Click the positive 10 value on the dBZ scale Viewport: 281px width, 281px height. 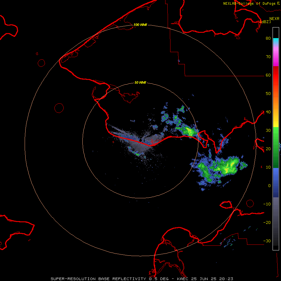268,167
